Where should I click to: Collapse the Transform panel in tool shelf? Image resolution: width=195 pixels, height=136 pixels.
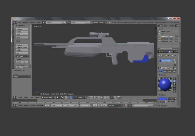pos(17,26)
